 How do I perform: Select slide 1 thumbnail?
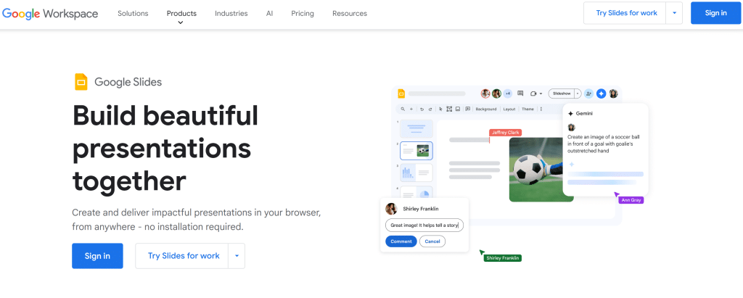pyautogui.click(x=416, y=129)
